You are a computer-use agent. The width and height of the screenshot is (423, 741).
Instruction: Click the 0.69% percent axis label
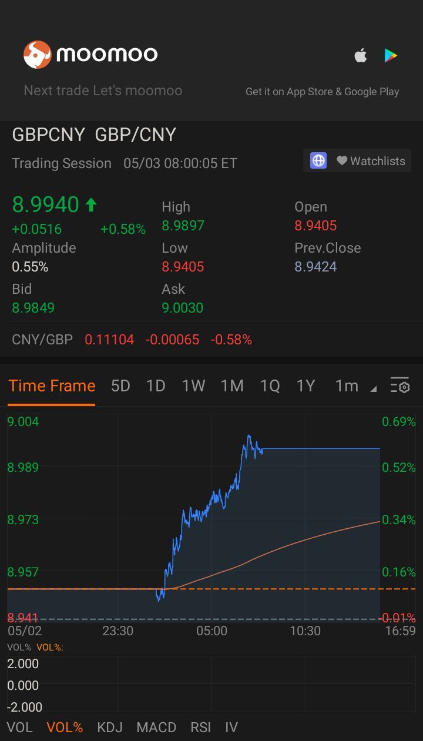[x=399, y=421]
